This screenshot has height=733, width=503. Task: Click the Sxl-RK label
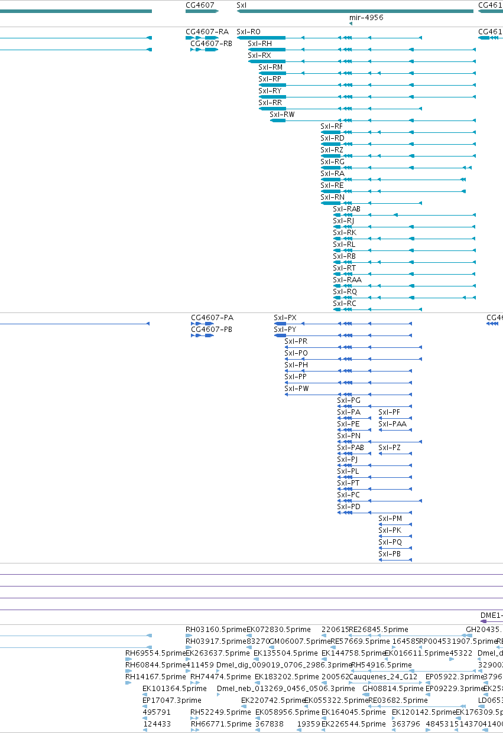tap(345, 233)
